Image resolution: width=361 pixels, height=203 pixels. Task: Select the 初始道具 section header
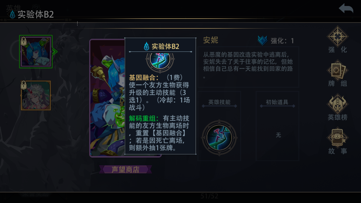click(277, 102)
